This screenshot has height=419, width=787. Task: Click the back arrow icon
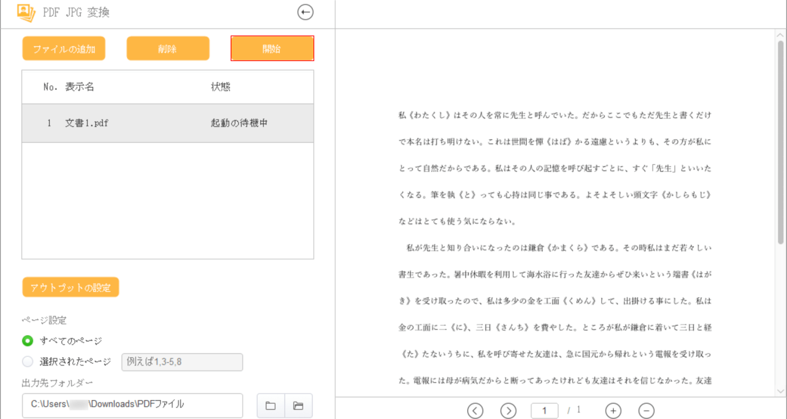305,12
